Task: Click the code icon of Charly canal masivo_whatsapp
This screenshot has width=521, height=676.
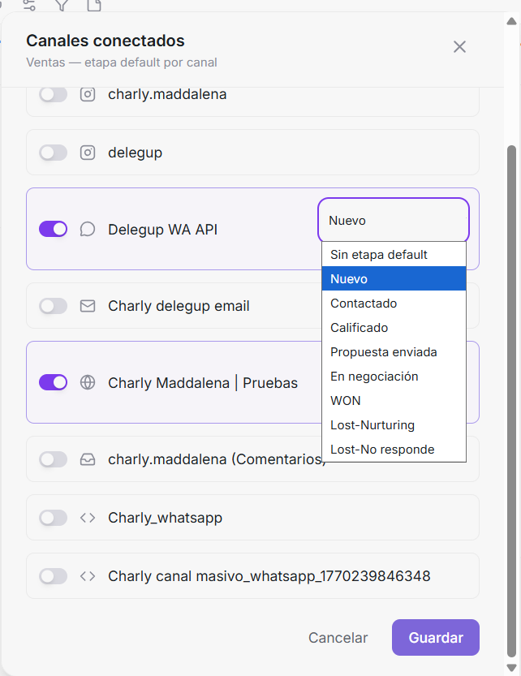Action: coord(88,576)
